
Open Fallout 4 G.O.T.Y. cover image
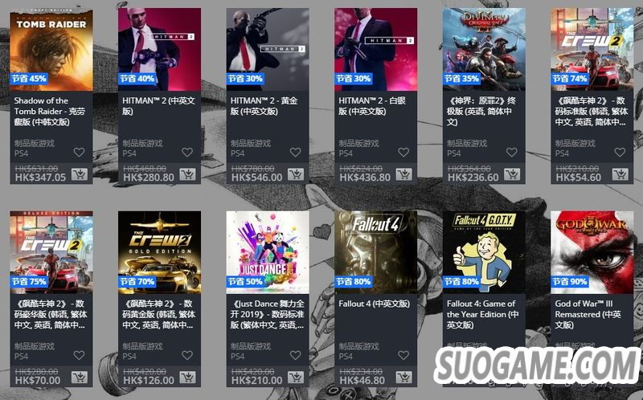pos(484,252)
